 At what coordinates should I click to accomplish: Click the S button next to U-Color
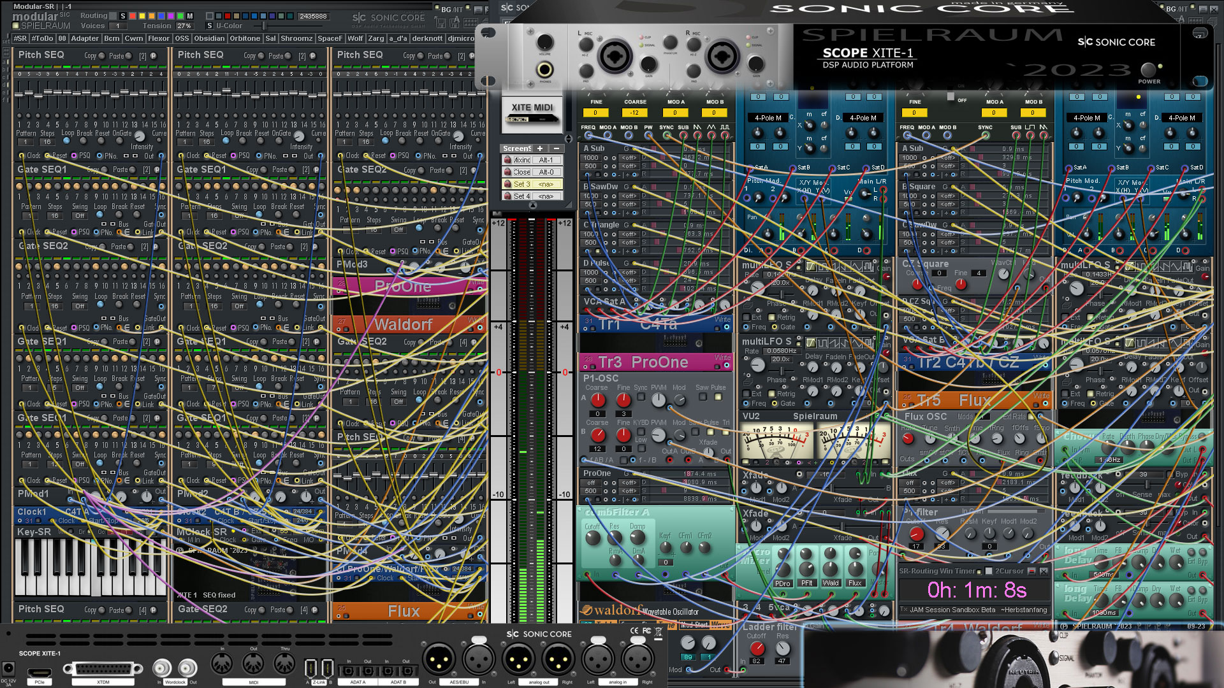[x=210, y=25]
